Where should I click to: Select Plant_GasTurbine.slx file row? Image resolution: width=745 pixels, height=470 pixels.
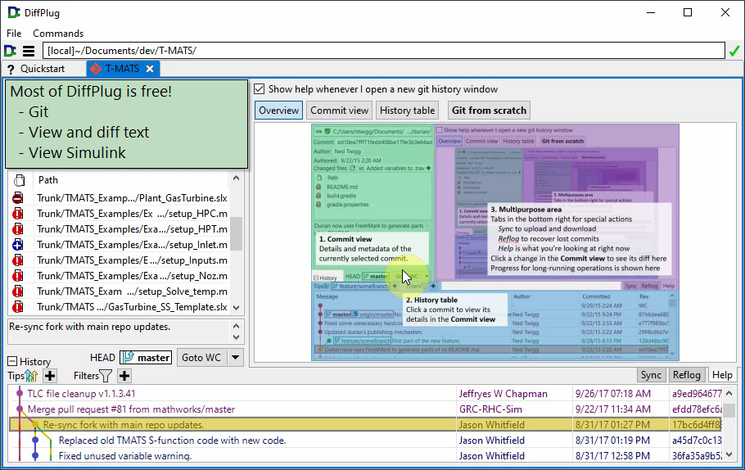[119, 198]
